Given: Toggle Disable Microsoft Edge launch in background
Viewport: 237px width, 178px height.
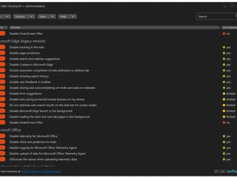Looking at the screenshot, I should point(2,111).
